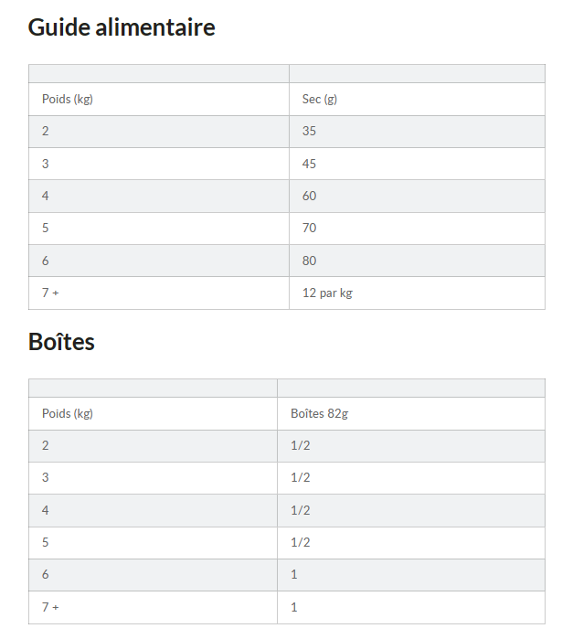562x639 pixels.
Task: Click weight 7 + in Guide alimentaire table
Action: pos(50,293)
